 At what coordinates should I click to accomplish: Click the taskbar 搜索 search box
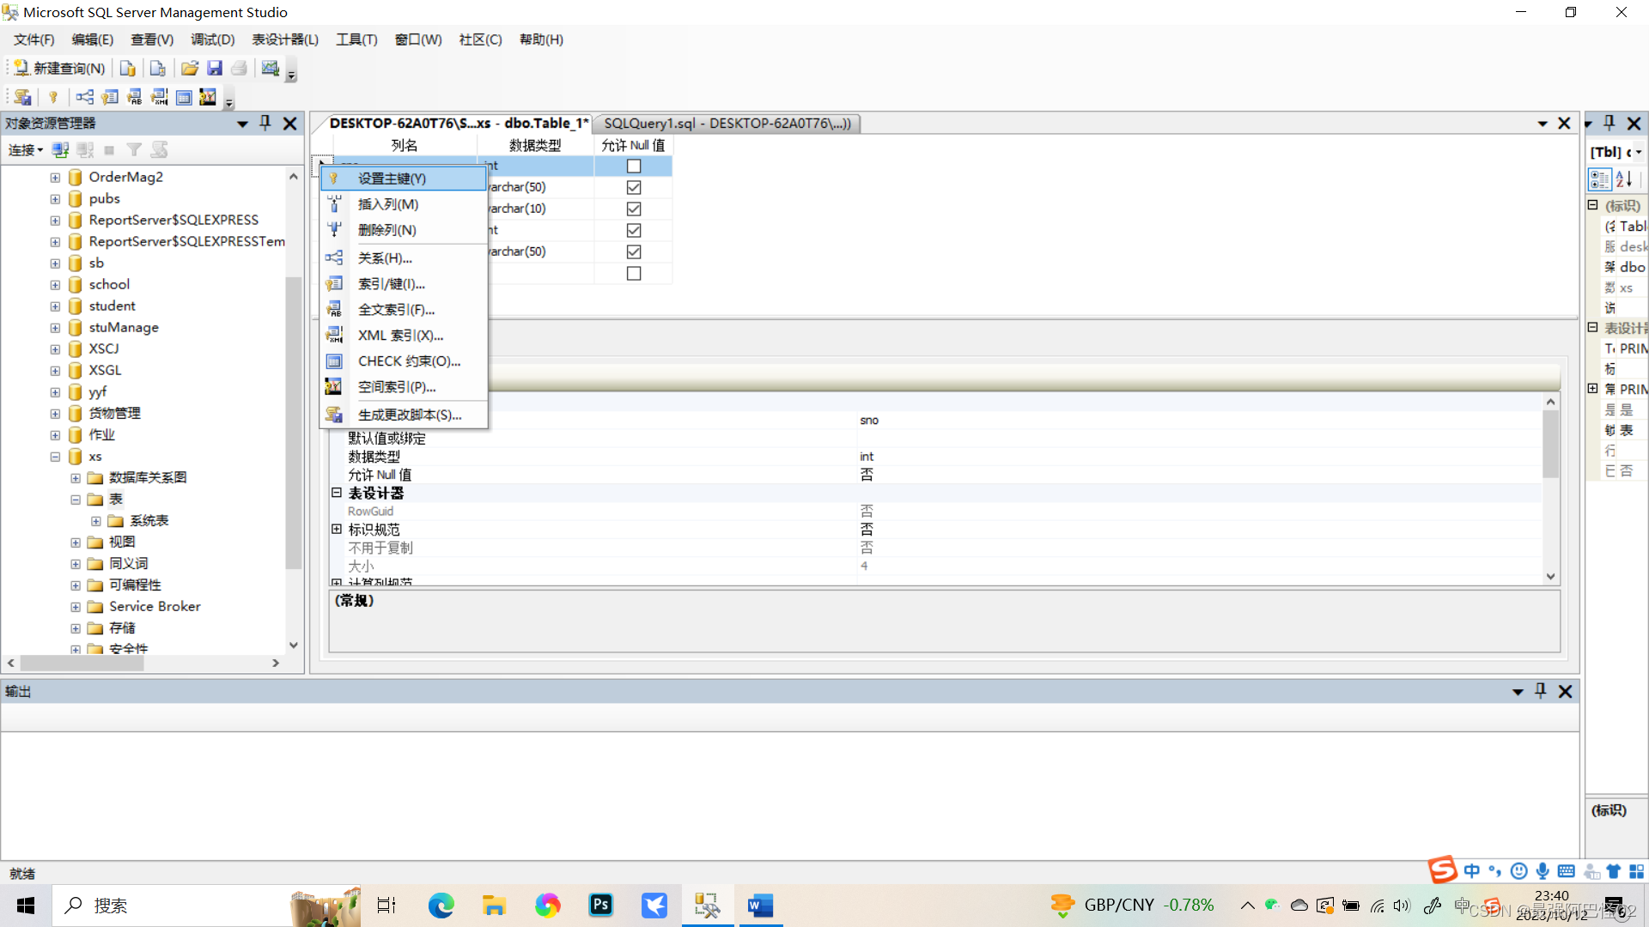click(x=206, y=906)
